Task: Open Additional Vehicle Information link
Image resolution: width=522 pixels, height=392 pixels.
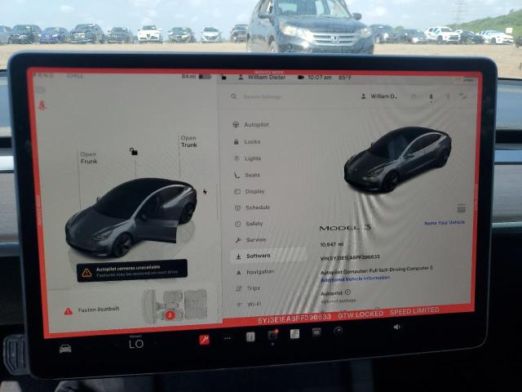Action: [x=355, y=278]
